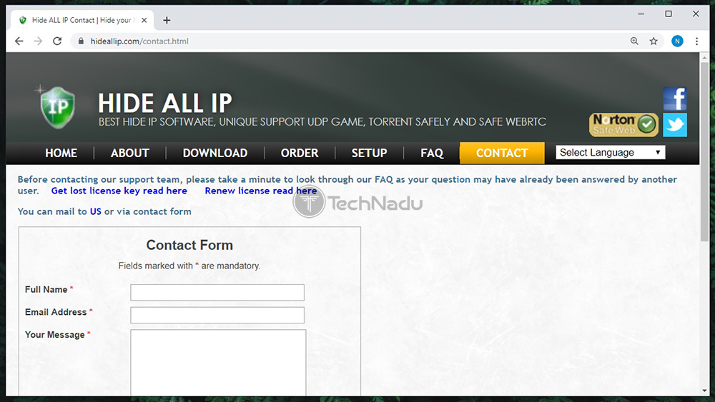The image size is (715, 402).
Task: Minimize the Chrome window
Action: tap(641, 14)
